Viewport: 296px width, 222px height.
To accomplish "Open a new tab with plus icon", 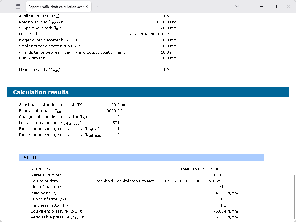I will 98,7.
